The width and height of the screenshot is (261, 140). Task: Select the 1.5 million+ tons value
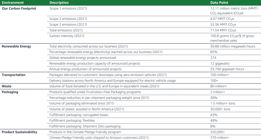pos(223,103)
